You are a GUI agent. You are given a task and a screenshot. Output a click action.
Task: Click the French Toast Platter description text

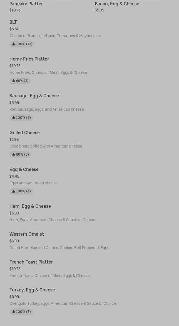point(50,276)
